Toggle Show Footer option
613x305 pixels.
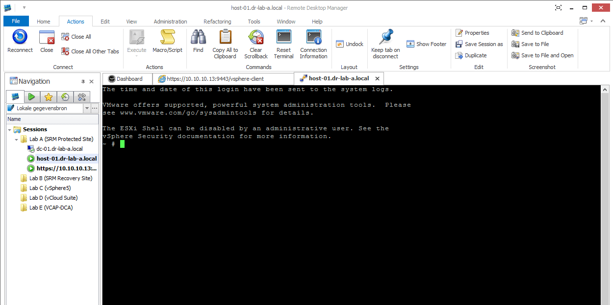[x=427, y=44]
